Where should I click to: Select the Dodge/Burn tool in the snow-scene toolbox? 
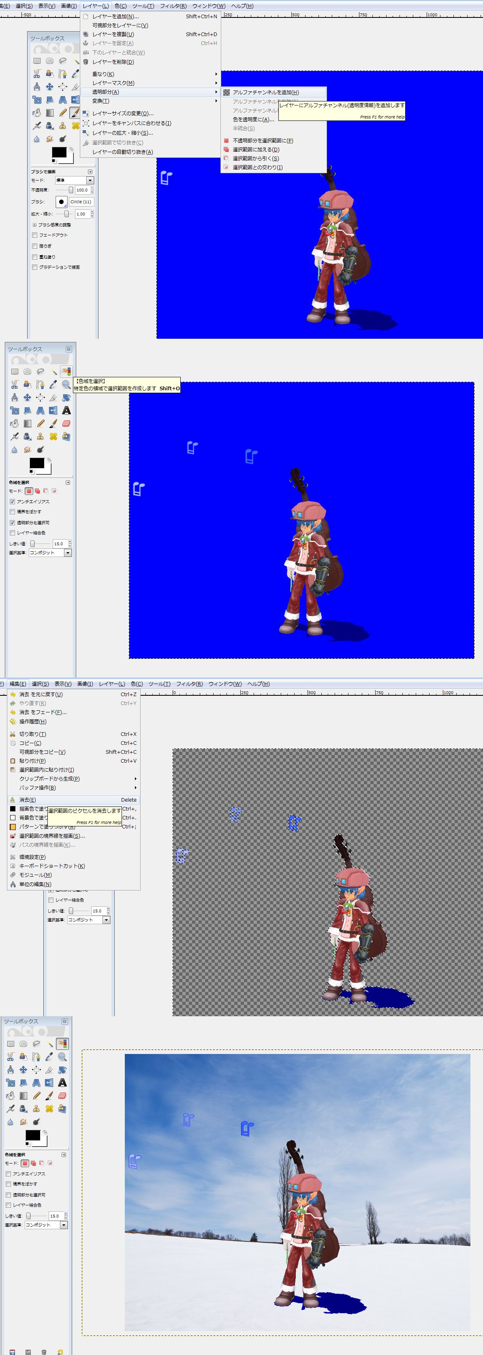pyautogui.click(x=36, y=1122)
